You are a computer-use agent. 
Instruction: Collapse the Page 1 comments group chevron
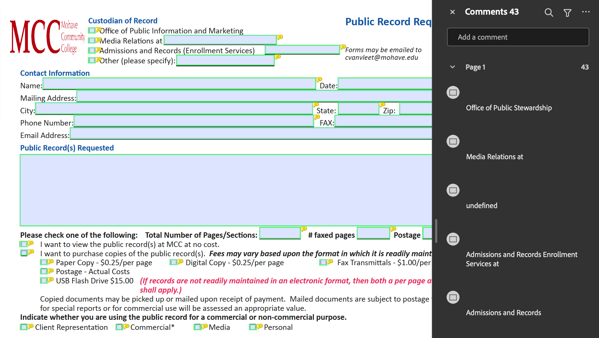click(x=453, y=67)
